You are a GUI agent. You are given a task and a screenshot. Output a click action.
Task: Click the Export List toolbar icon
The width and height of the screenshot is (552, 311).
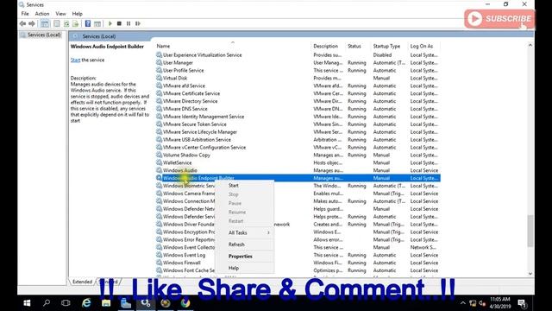75,23
